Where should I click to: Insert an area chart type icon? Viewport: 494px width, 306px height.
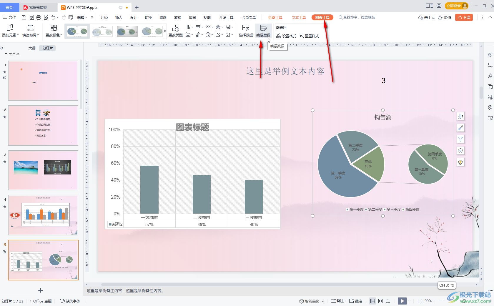click(x=188, y=35)
